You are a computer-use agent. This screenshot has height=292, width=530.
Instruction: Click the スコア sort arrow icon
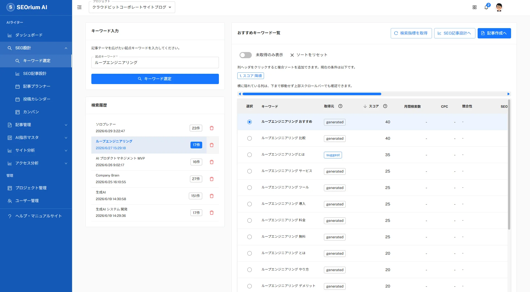(365, 106)
